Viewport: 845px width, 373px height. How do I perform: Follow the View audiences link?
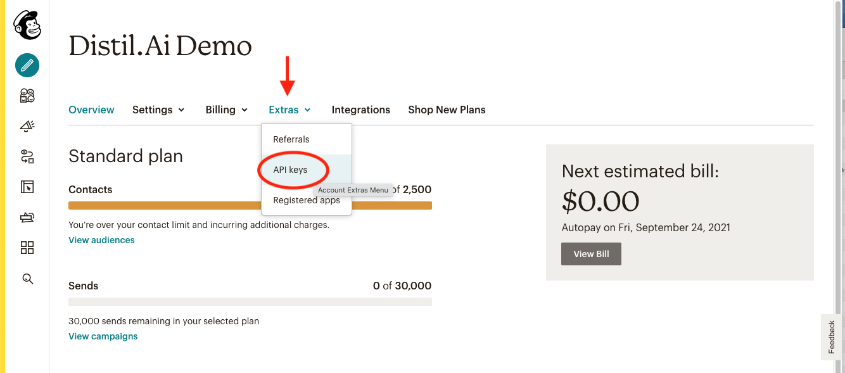point(101,240)
